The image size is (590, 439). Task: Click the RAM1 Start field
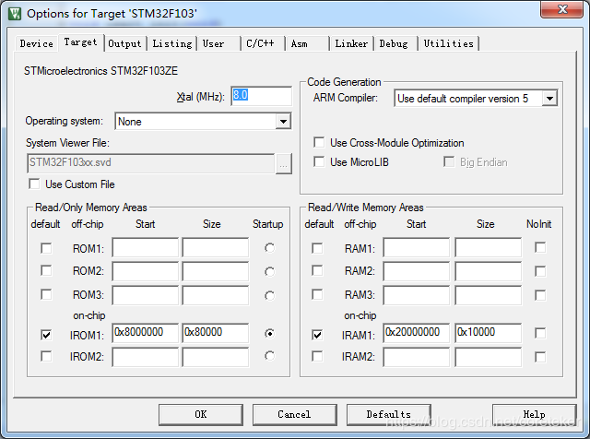click(x=417, y=247)
